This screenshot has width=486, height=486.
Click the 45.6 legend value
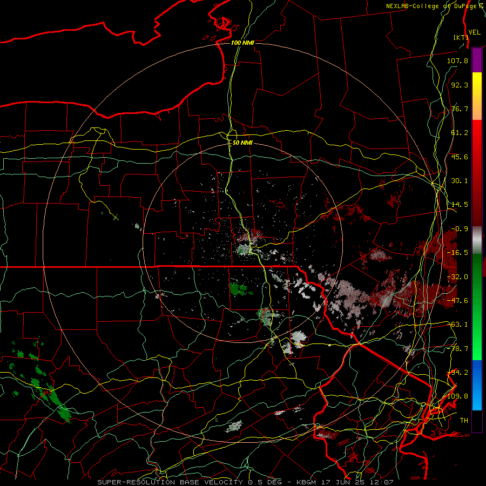[x=460, y=157]
